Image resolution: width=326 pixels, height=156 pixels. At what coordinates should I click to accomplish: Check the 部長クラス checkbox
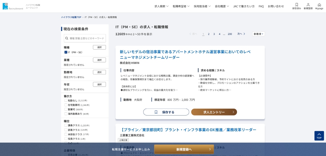pos(66,130)
